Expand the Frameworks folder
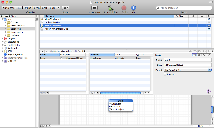The height and width of the screenshot is (128, 214). pyautogui.click(x=6, y=32)
